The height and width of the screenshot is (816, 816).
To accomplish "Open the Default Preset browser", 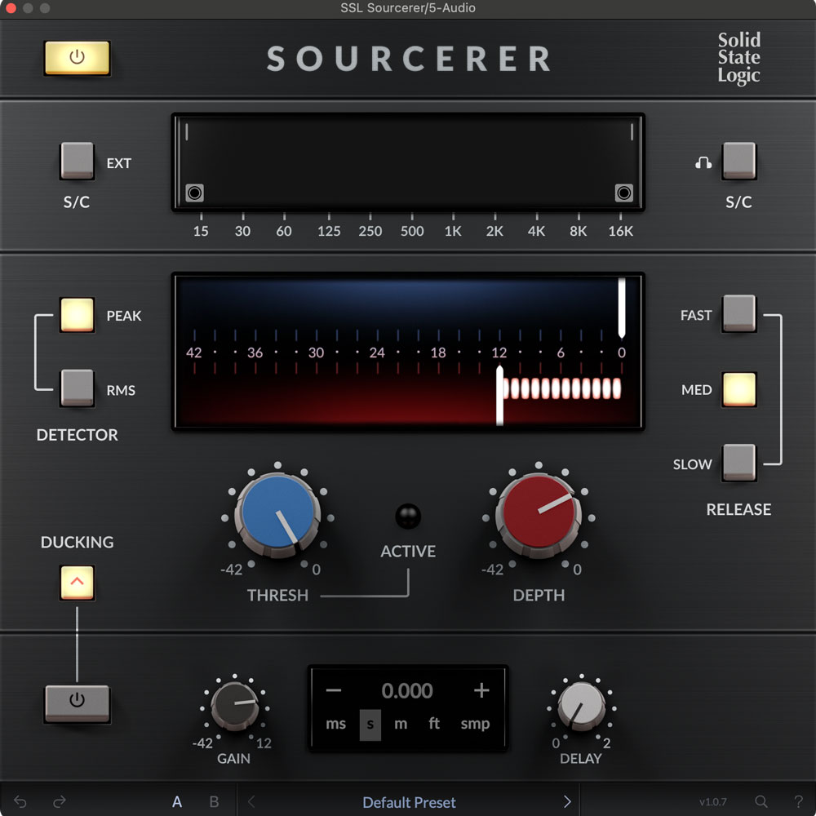I will point(408,801).
